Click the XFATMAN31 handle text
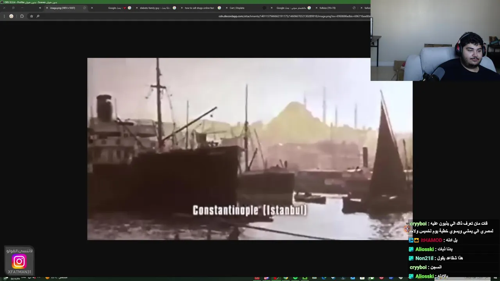500x281 pixels. pos(19,272)
